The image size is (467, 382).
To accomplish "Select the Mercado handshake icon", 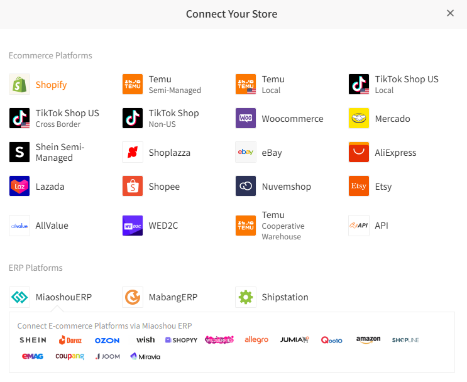I will tap(359, 118).
